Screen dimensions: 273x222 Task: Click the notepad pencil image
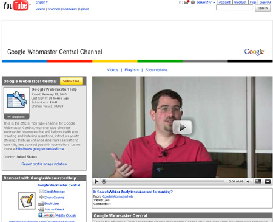tap(27, 201)
